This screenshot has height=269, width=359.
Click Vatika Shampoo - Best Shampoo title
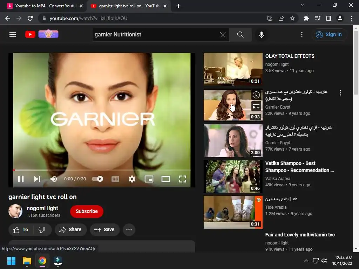pos(299,167)
